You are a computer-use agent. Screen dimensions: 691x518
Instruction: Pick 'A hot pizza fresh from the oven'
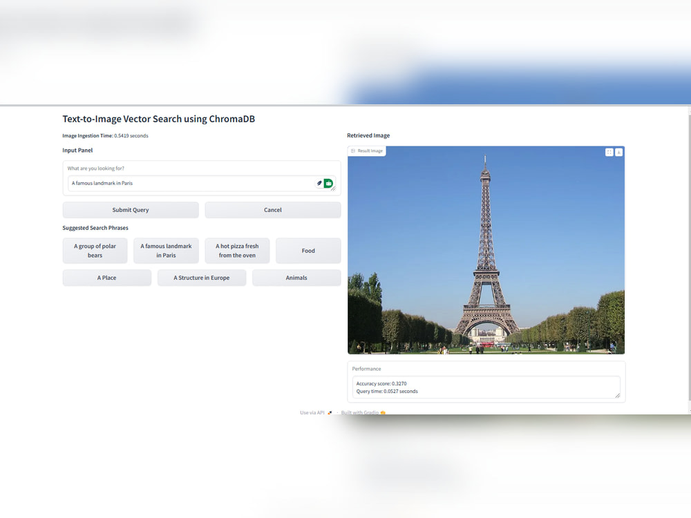pyautogui.click(x=237, y=251)
